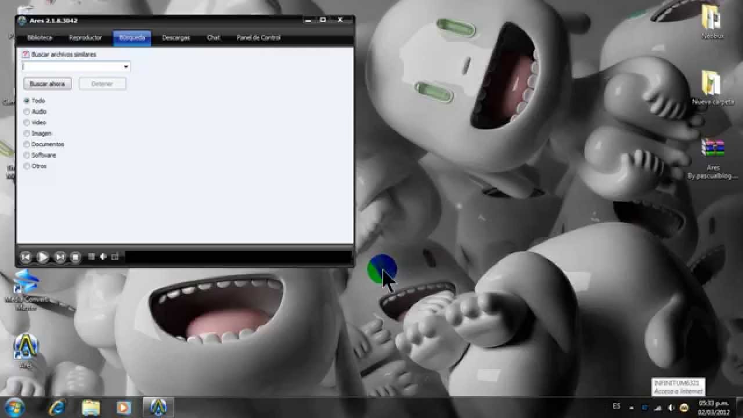The height and width of the screenshot is (418, 743).
Task: Open the Windows Start menu
Action: pos(14,407)
